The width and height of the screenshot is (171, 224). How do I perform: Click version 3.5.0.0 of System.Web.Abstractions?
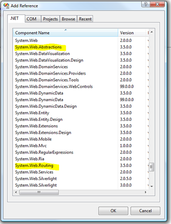point(126,47)
